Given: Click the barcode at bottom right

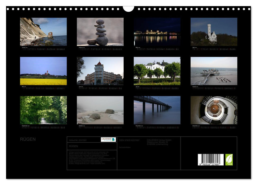Looking at the screenshot, I should click(x=211, y=160).
